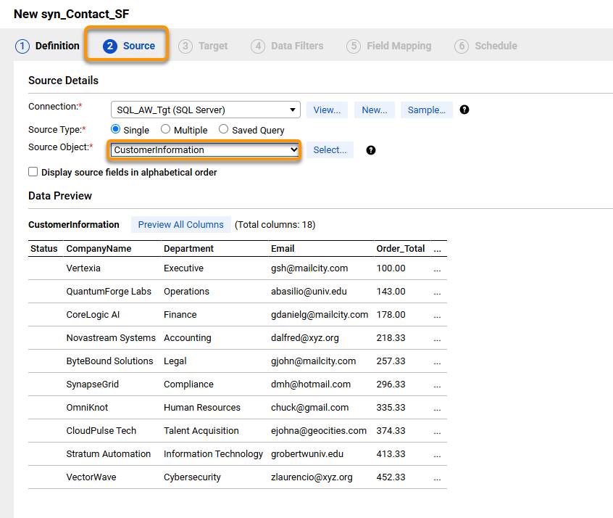
Task: Click the zlaurencio@xyz.org email
Action: [x=312, y=477]
